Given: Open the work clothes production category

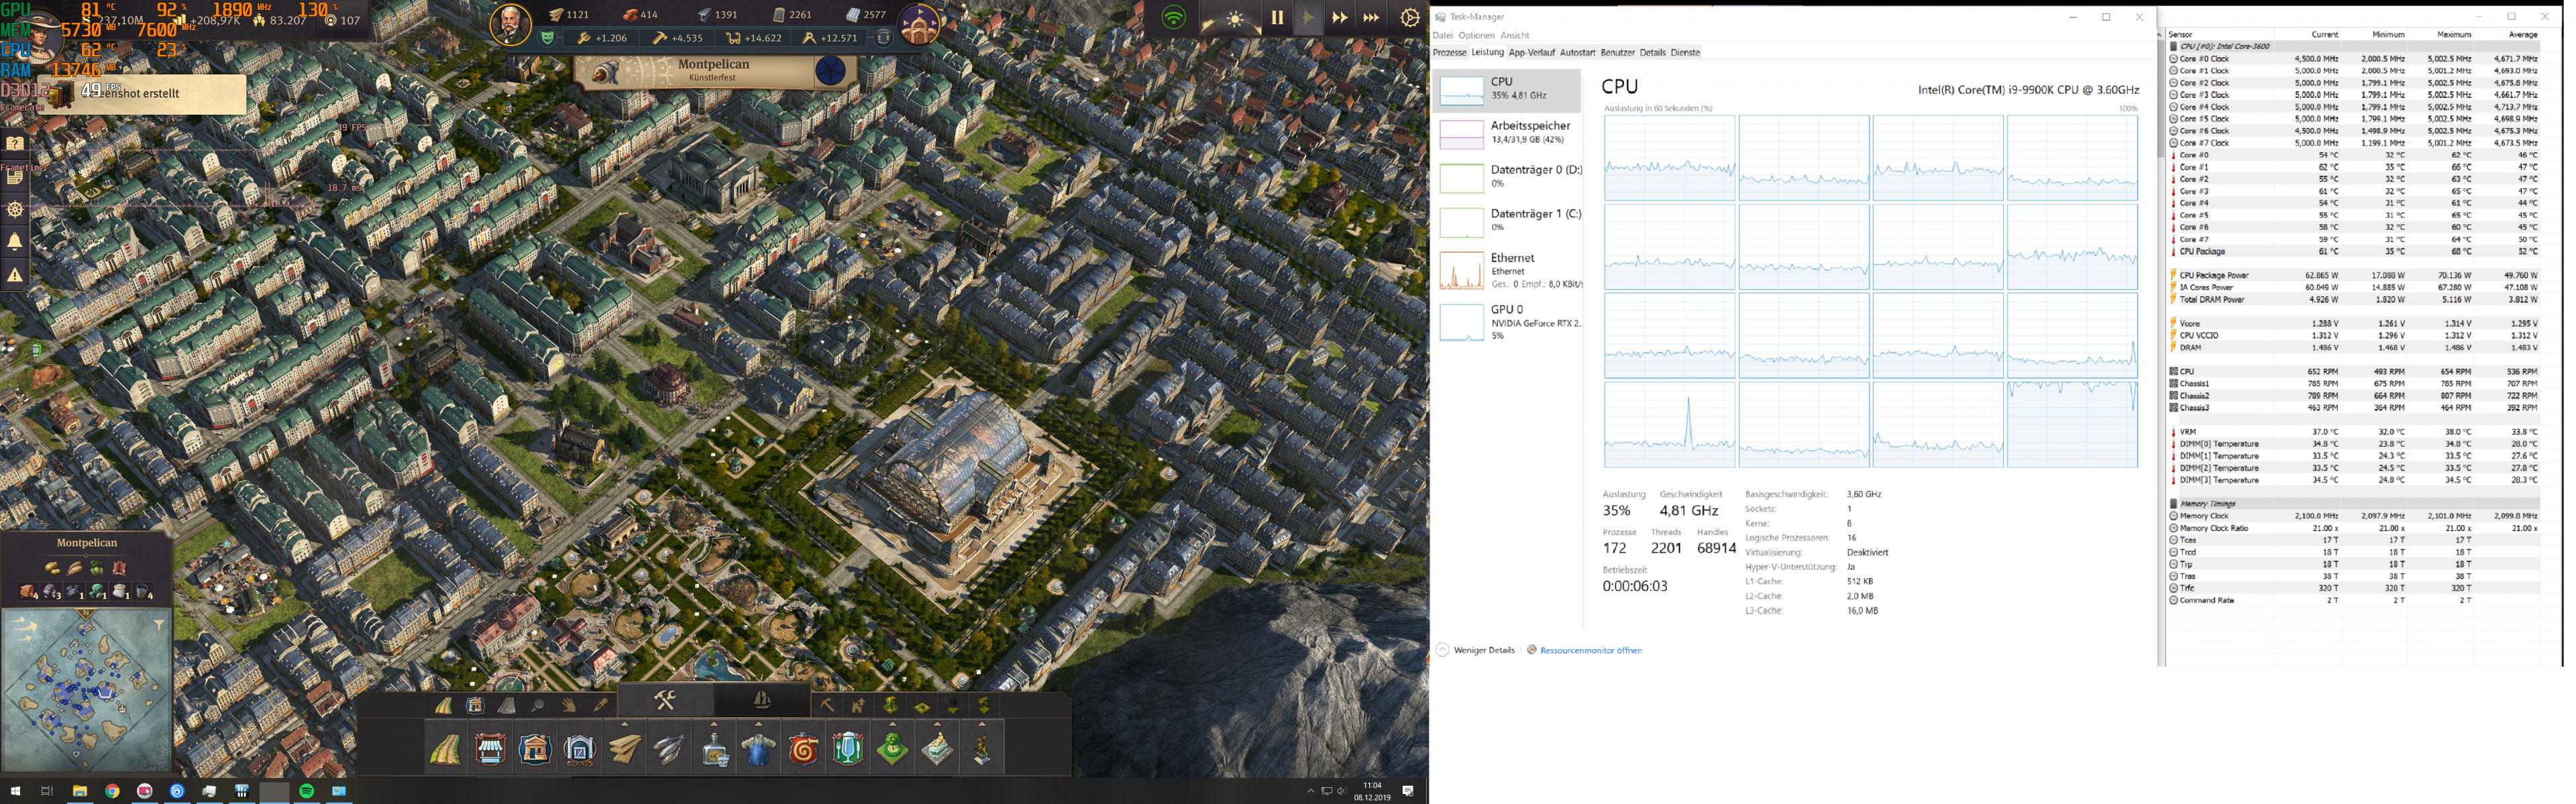Looking at the screenshot, I should pos(759,750).
